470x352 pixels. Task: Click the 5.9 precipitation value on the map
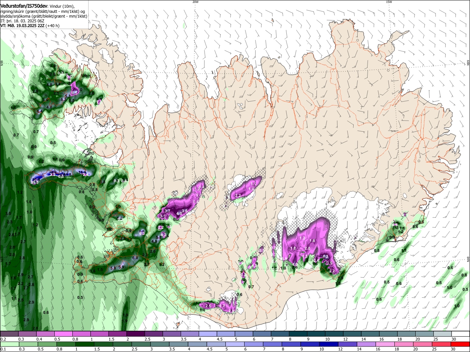121,267
